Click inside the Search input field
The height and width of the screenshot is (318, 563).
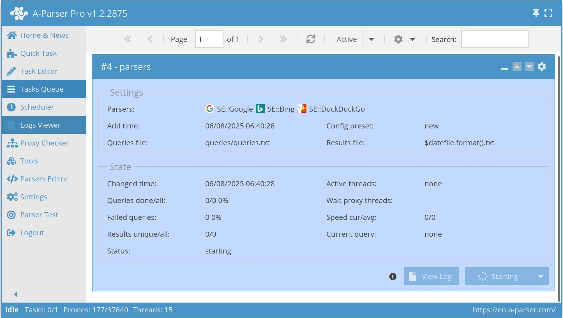click(x=494, y=39)
